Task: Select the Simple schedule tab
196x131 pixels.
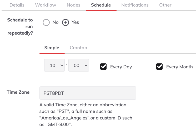Action: (x=52, y=48)
